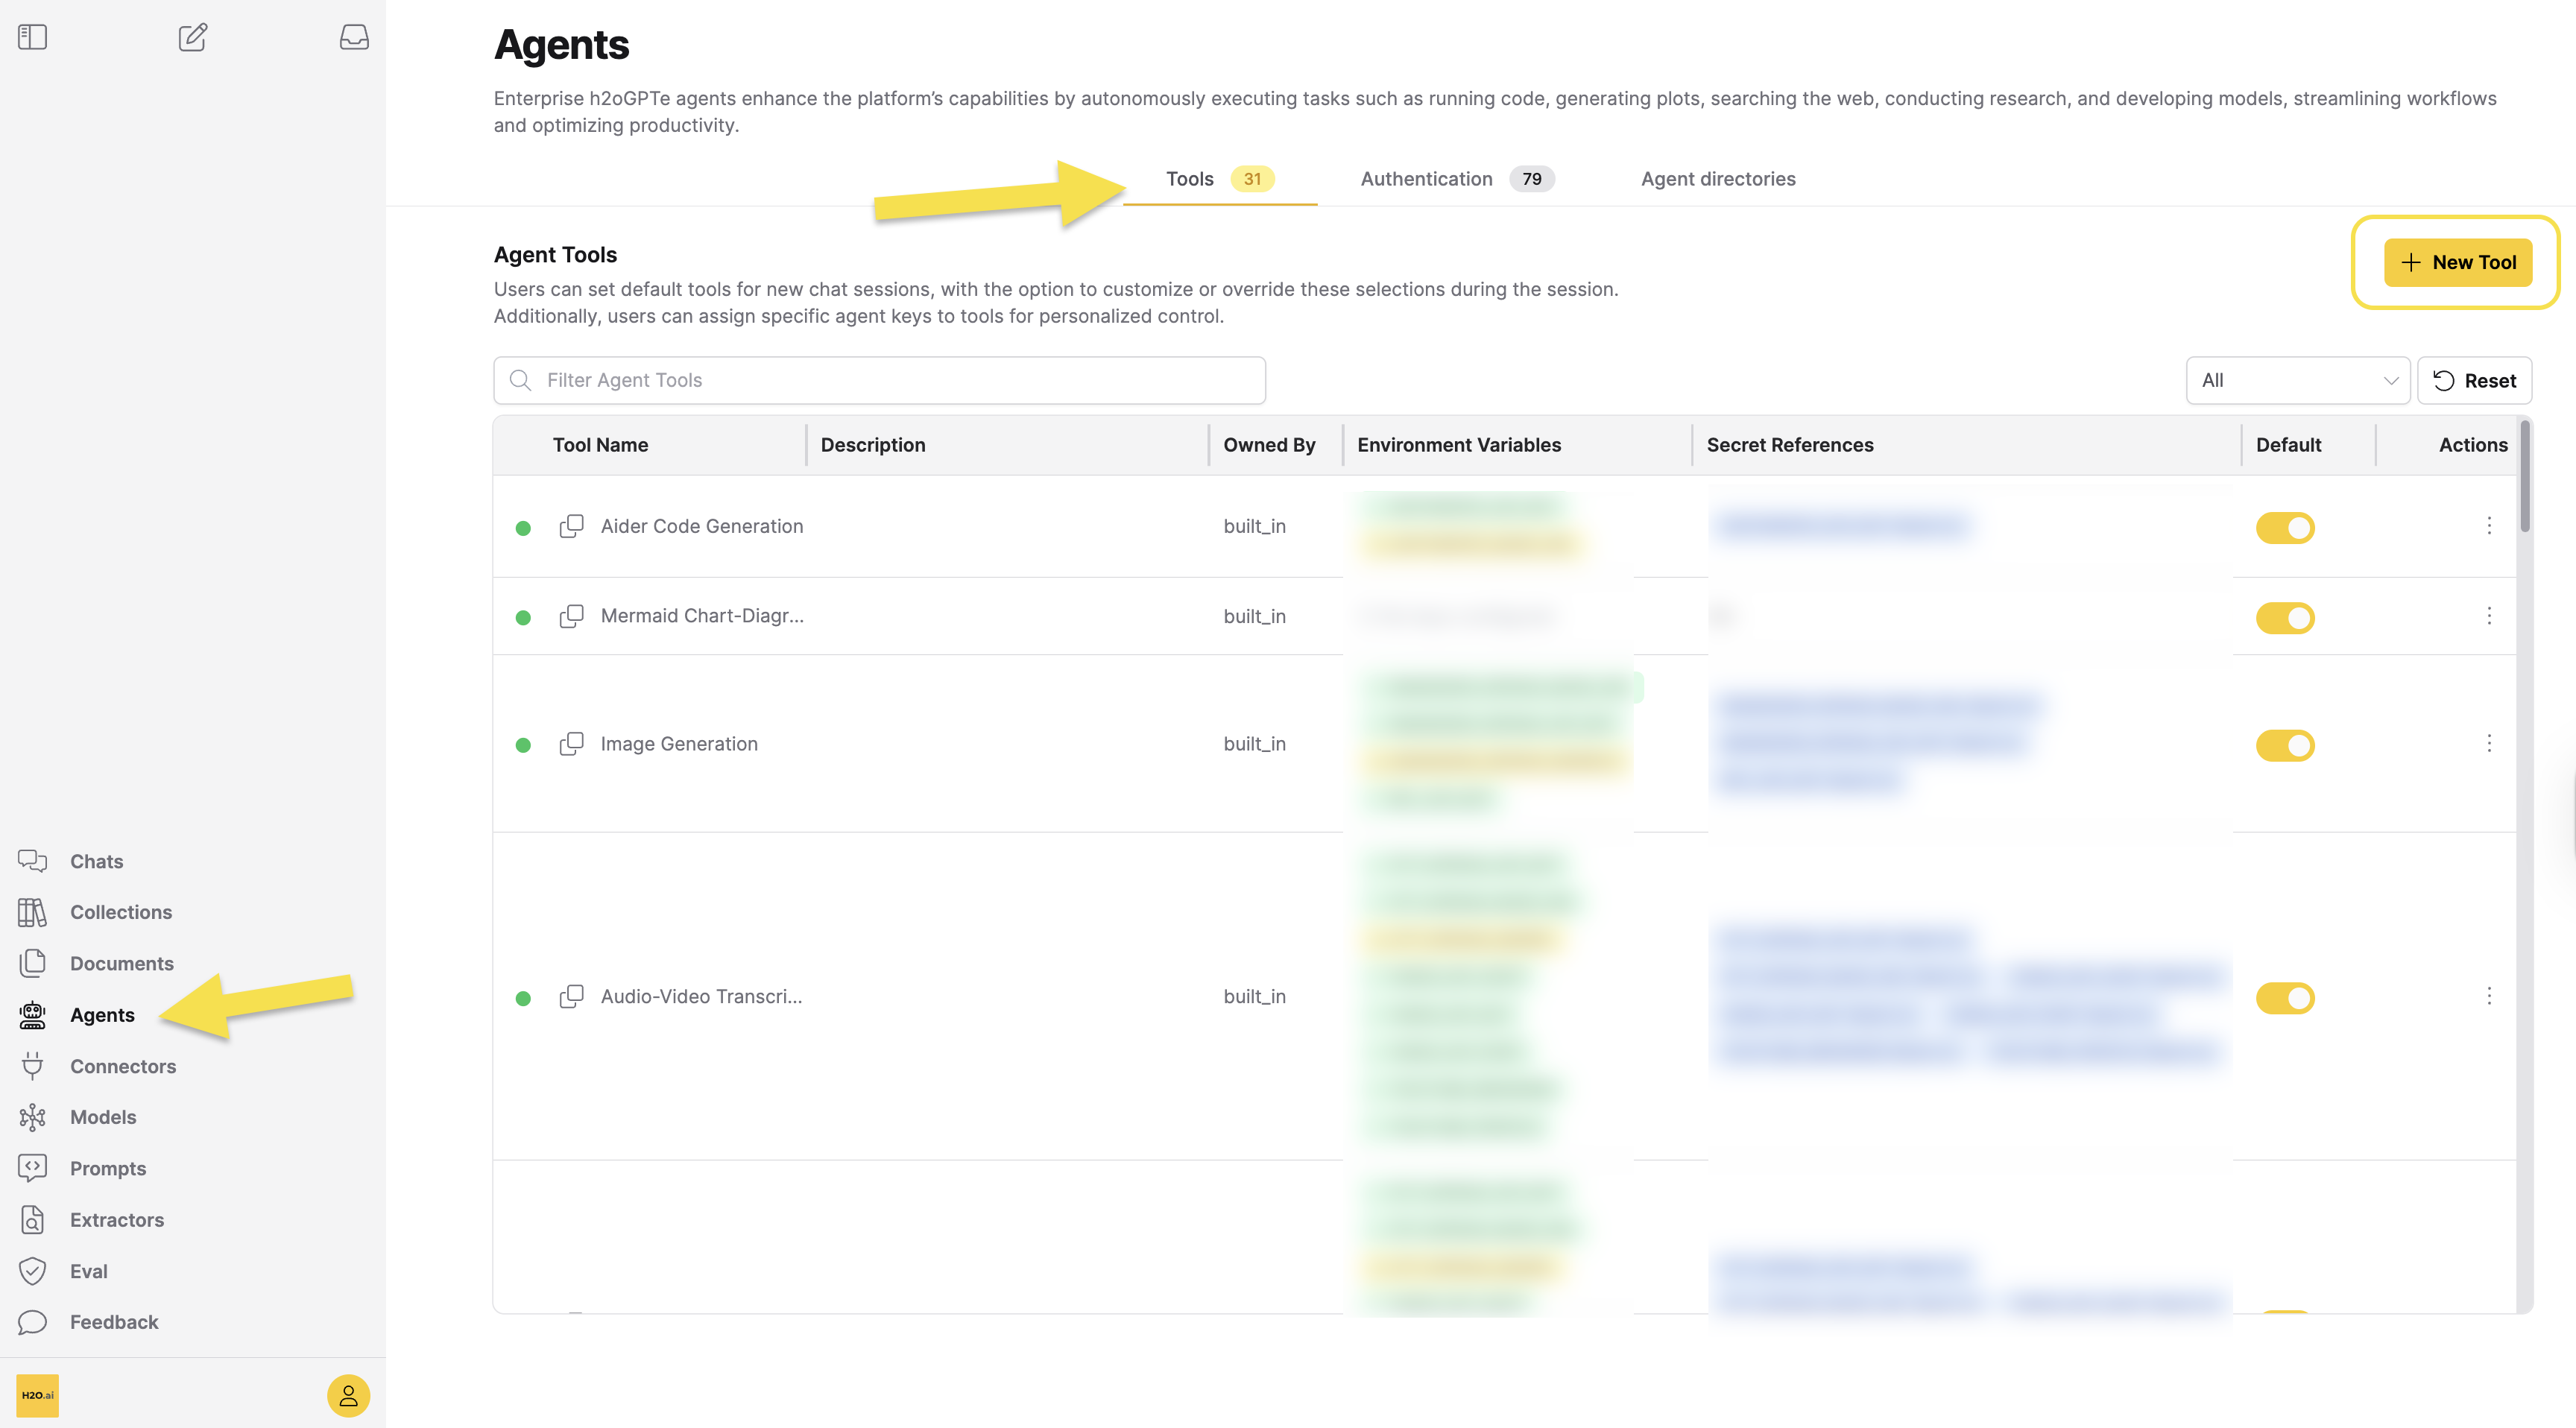Screen dimensions: 2576x1428
Task: Click the New Tool button
Action: click(x=2457, y=262)
